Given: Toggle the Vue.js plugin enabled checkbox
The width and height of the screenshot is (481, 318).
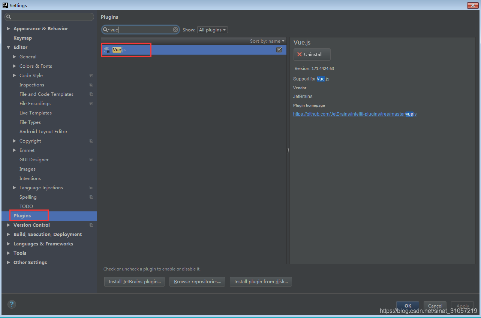Looking at the screenshot, I should pos(279,50).
